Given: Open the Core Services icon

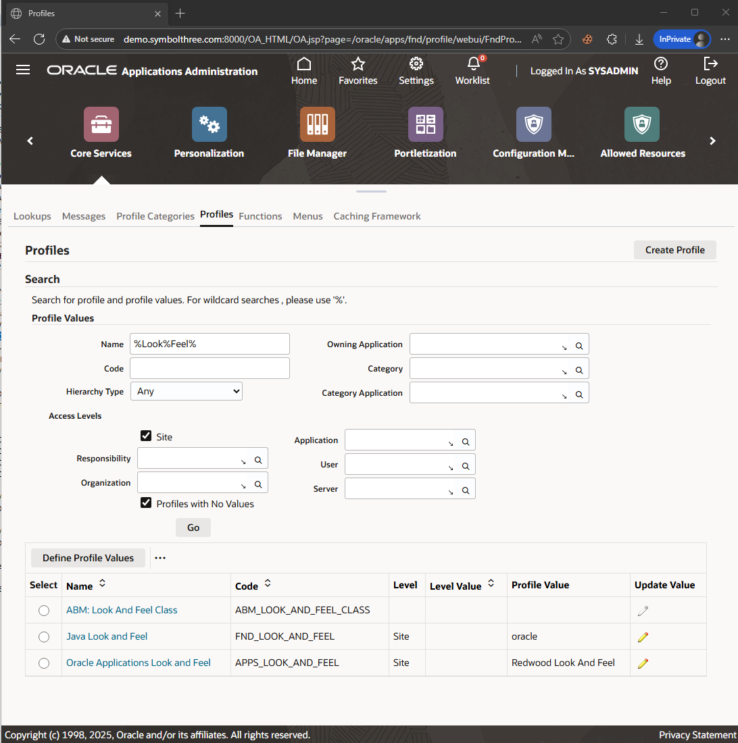Looking at the screenshot, I should pos(101,124).
